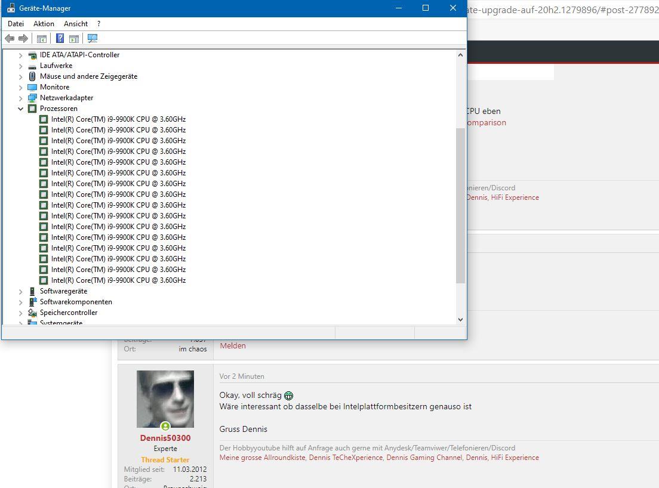Image resolution: width=659 pixels, height=488 pixels.
Task: Expand the Monitore node
Action: click(x=20, y=87)
